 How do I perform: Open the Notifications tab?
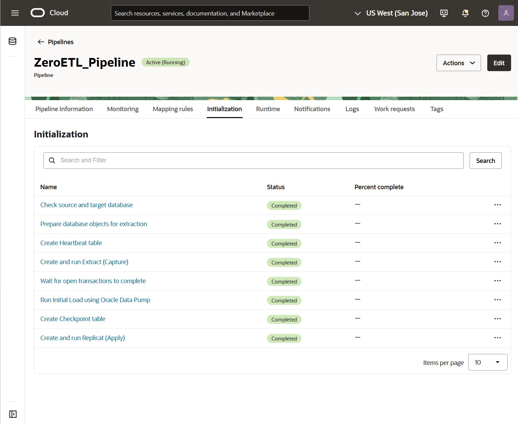pyautogui.click(x=312, y=109)
